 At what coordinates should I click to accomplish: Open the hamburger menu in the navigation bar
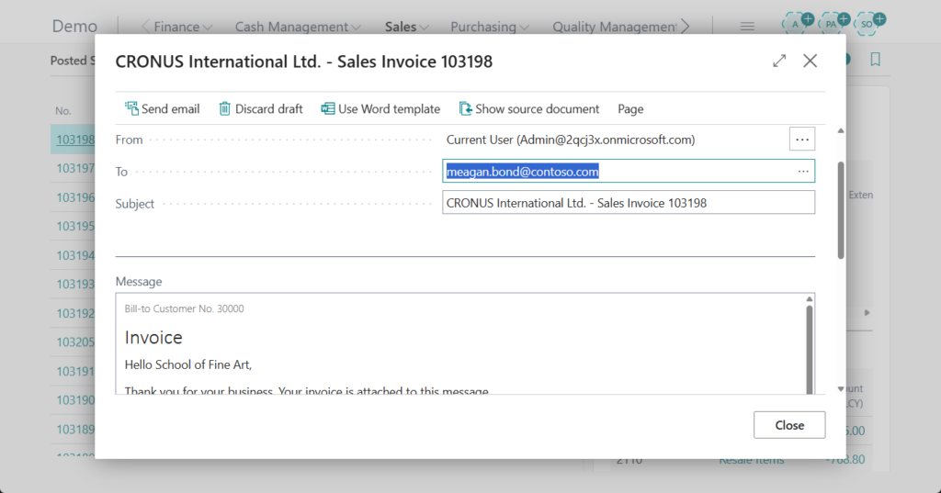pos(747,27)
